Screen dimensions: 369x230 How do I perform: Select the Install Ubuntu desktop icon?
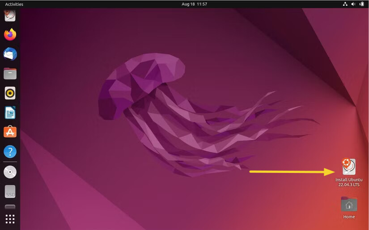348,167
